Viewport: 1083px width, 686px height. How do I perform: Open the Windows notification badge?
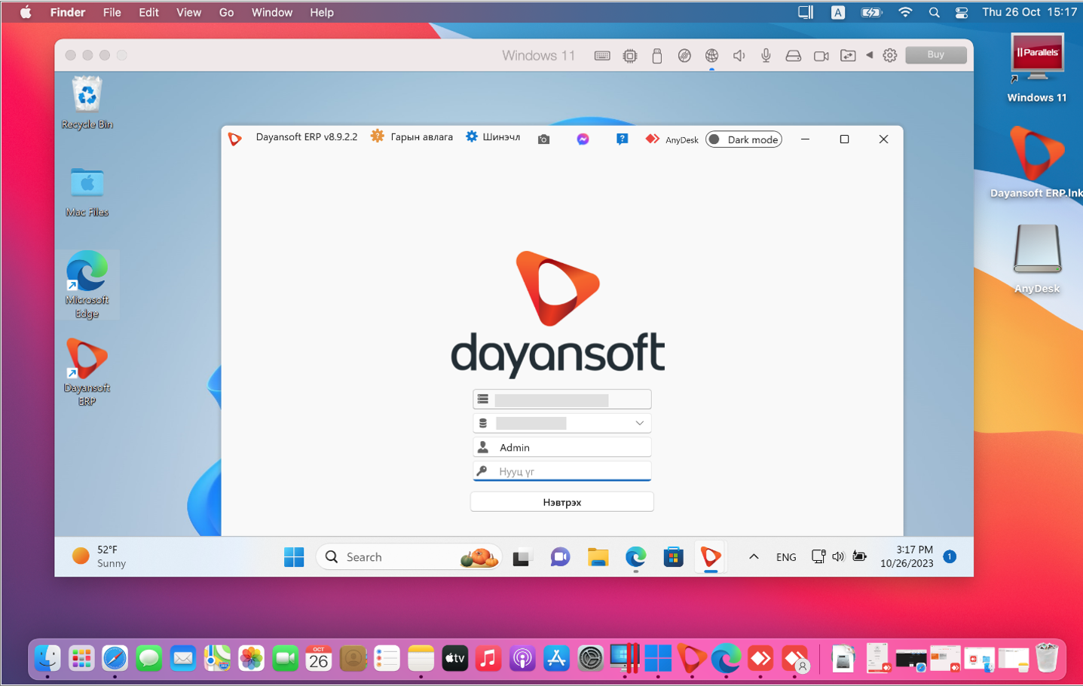[x=950, y=556]
